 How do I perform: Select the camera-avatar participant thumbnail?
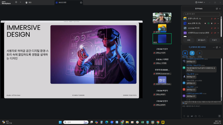tap(162, 28)
